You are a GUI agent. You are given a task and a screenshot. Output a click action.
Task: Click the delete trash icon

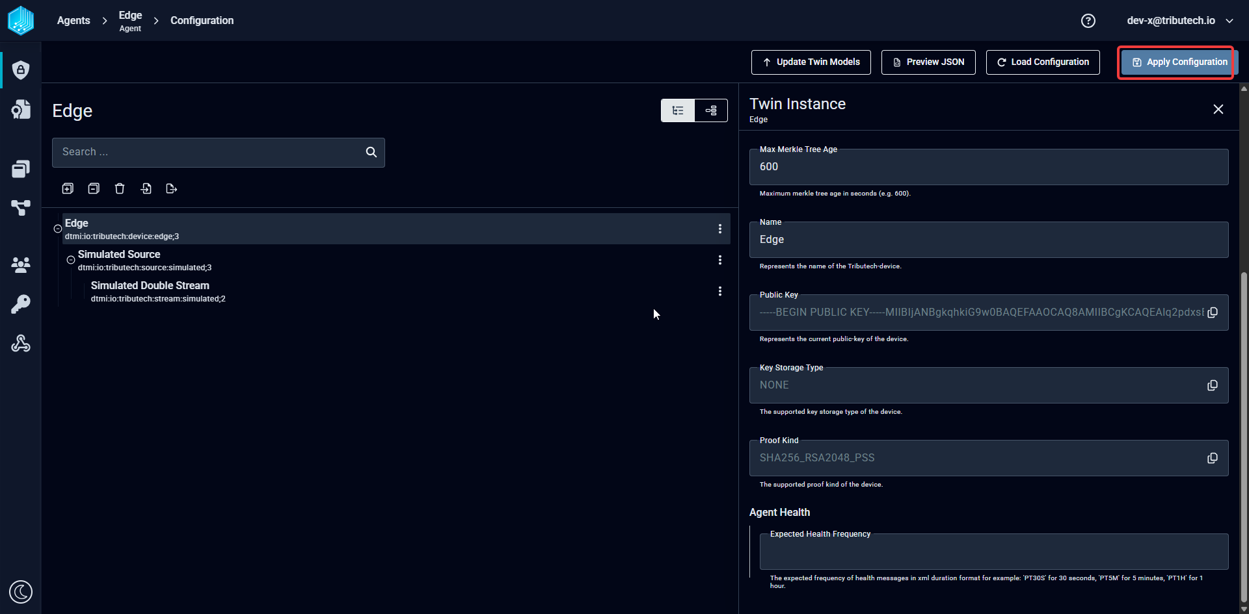[120, 188]
